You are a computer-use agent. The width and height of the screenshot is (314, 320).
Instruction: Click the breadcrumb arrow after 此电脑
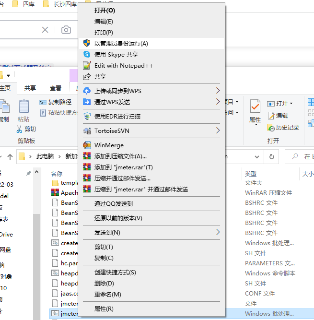(x=59, y=156)
